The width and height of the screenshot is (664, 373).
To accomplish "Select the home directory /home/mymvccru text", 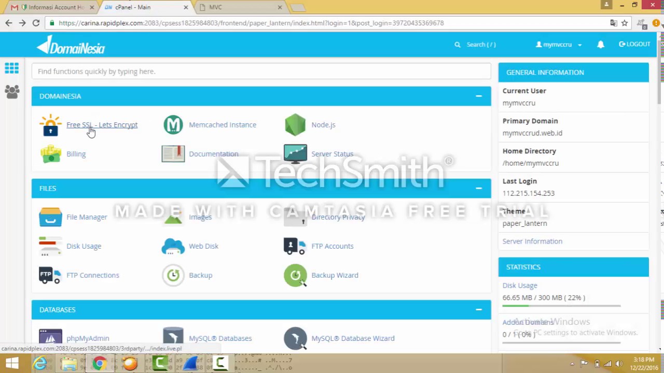I will click(x=530, y=163).
